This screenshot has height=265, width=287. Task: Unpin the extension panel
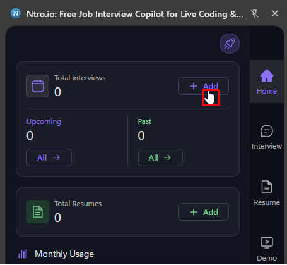(x=255, y=14)
